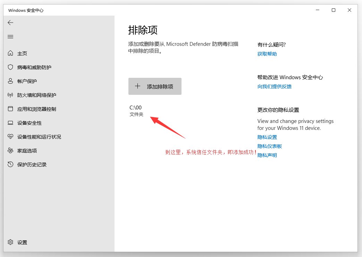
Task: Click the 添加排除项 button
Action: point(155,86)
